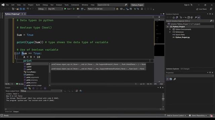Click Property Pages wrench in Properties
The image size is (215, 120).
[175, 79]
